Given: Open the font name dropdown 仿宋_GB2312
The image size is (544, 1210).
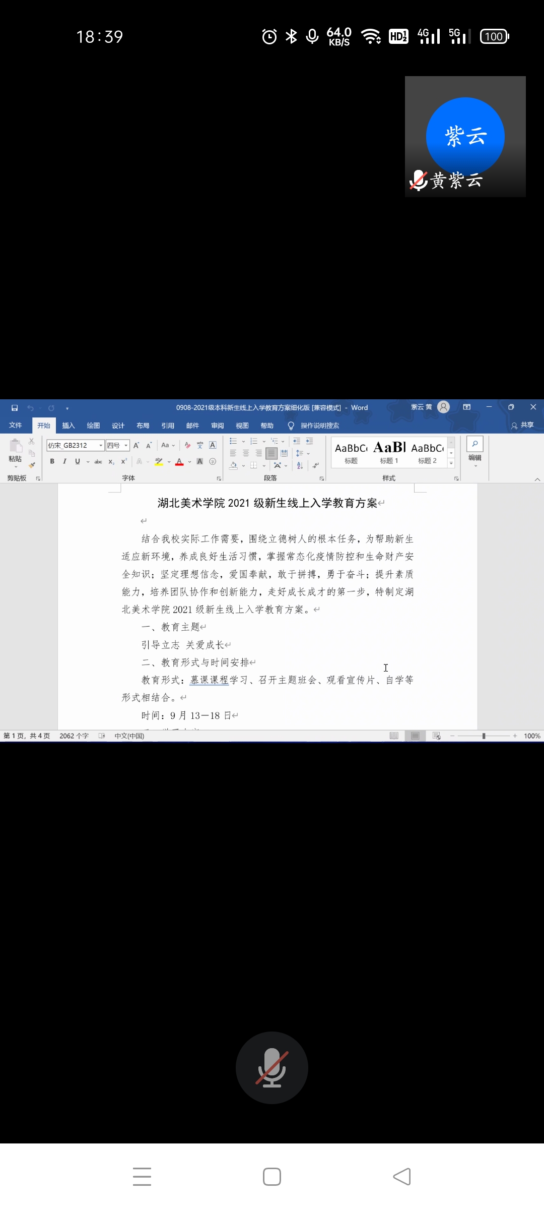Looking at the screenshot, I should pyautogui.click(x=101, y=445).
